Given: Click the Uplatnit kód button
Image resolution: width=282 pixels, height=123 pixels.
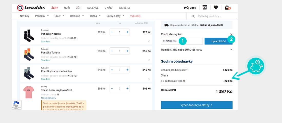Looking at the screenshot, I should point(218,41).
